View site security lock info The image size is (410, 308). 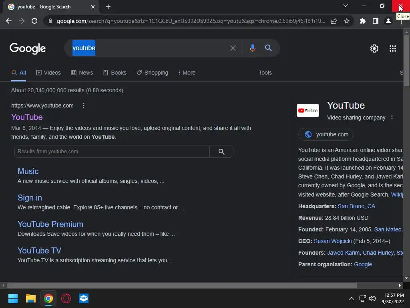click(50, 21)
